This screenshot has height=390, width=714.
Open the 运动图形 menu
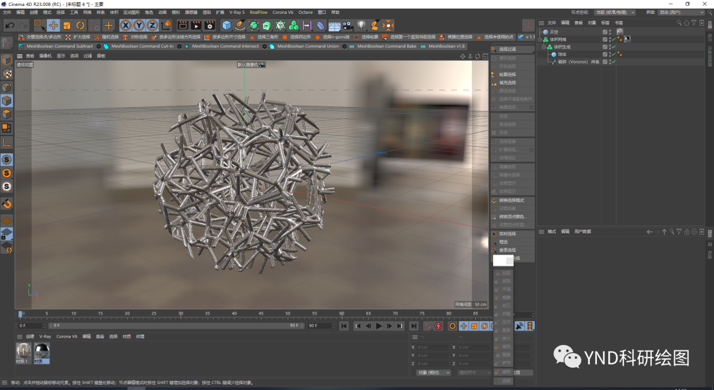click(x=131, y=13)
